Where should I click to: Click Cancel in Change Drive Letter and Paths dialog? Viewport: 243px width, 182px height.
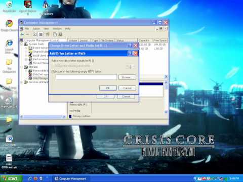point(126,97)
